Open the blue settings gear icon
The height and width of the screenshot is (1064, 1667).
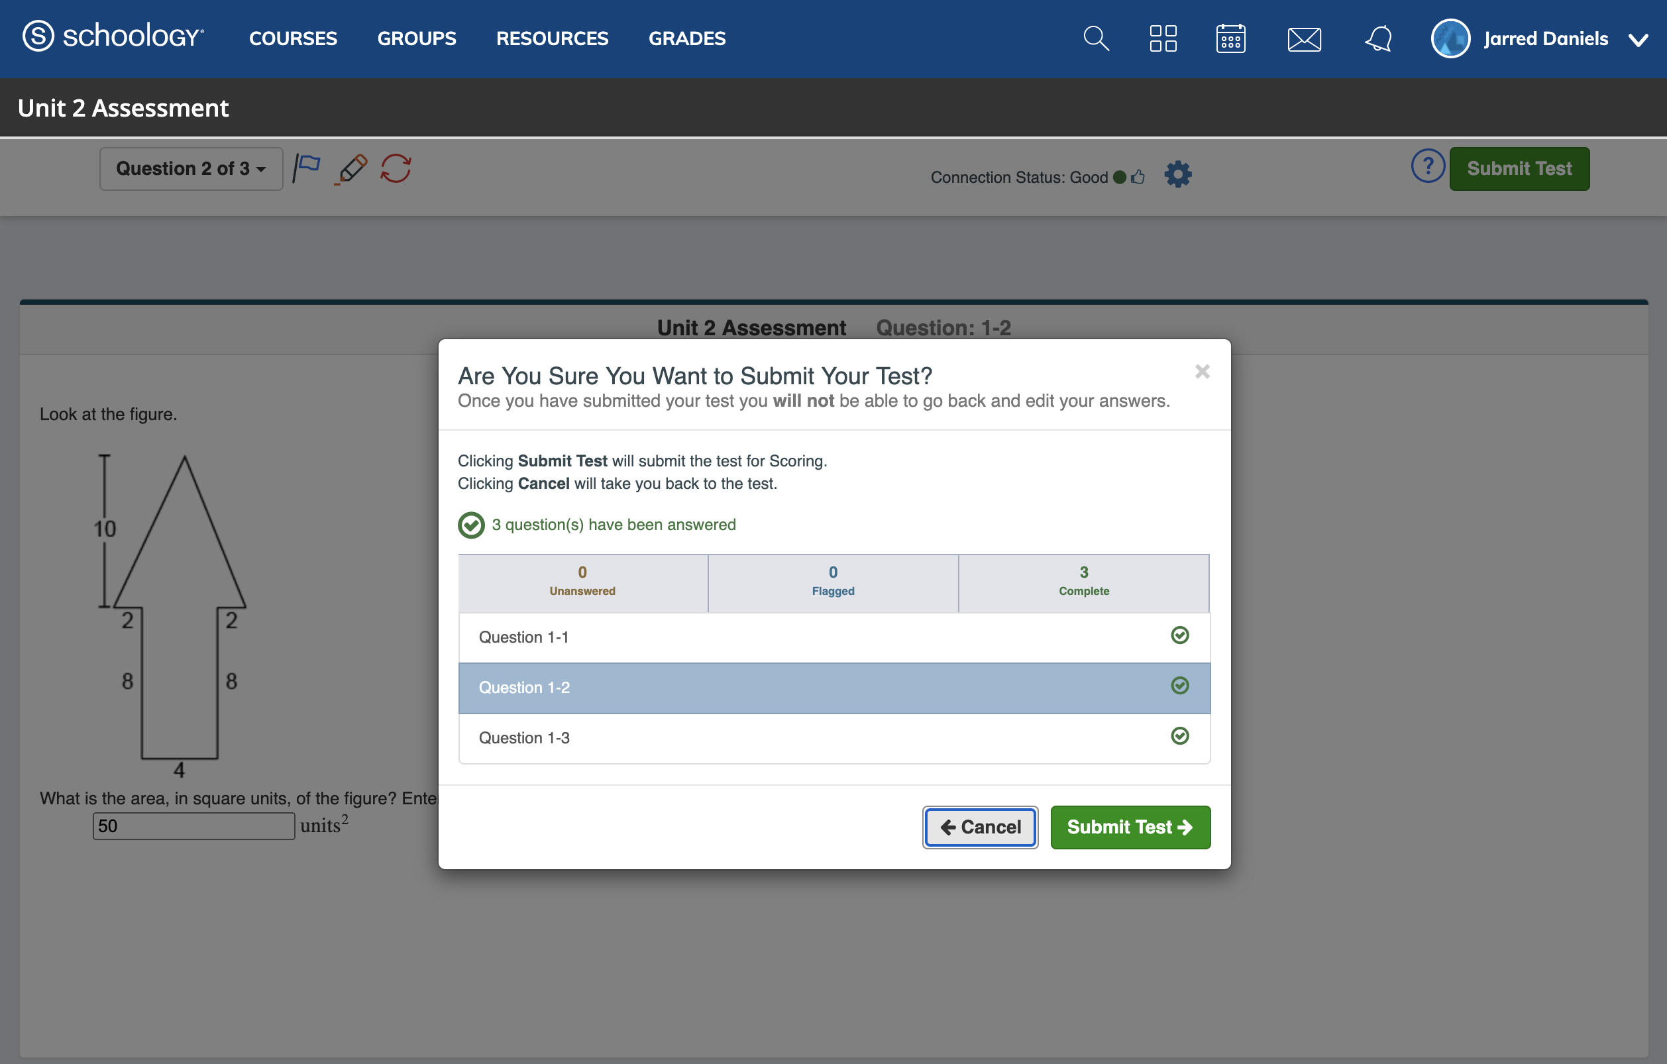tap(1177, 175)
